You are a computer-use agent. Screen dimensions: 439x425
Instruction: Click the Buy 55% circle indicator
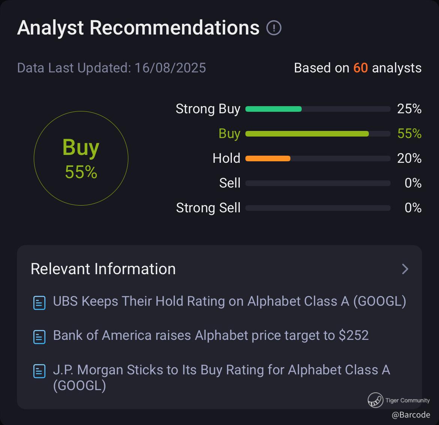(x=81, y=158)
